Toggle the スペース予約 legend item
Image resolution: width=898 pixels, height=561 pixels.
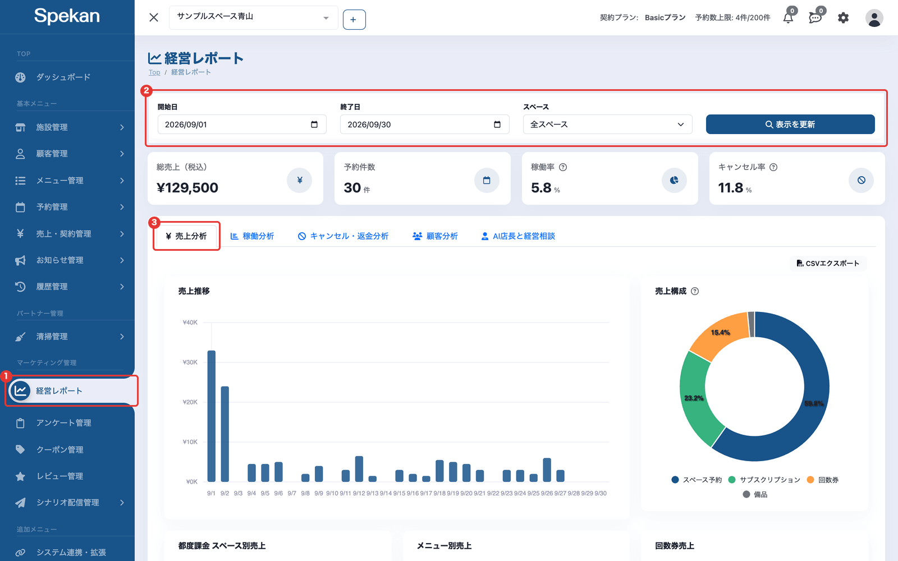click(x=697, y=480)
